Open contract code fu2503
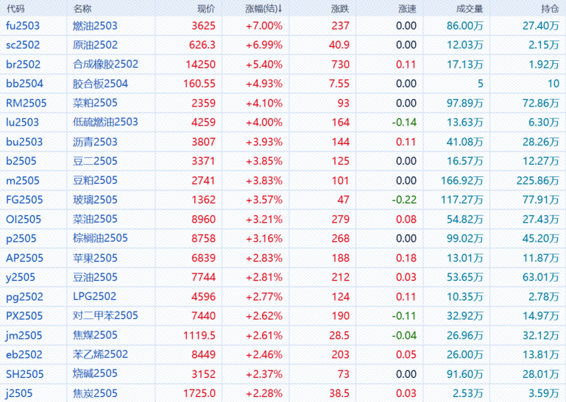This screenshot has height=402, width=566. (23, 26)
